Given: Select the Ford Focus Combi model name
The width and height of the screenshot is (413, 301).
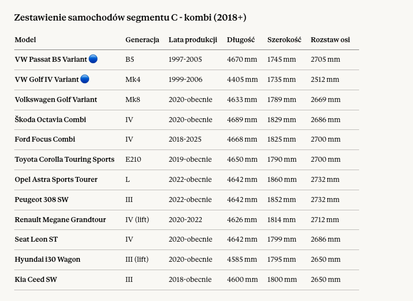Looking at the screenshot, I should tap(45, 139).
